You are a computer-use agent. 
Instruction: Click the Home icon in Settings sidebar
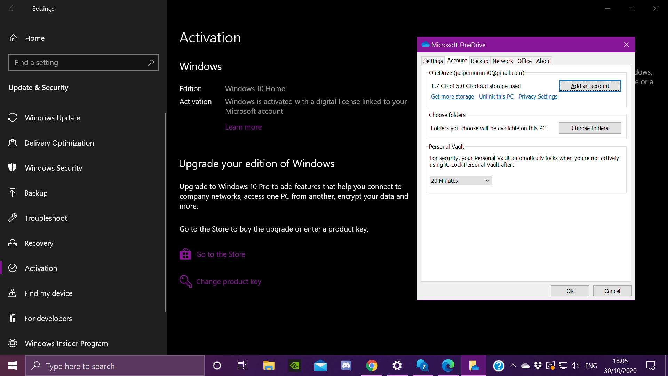pos(13,38)
